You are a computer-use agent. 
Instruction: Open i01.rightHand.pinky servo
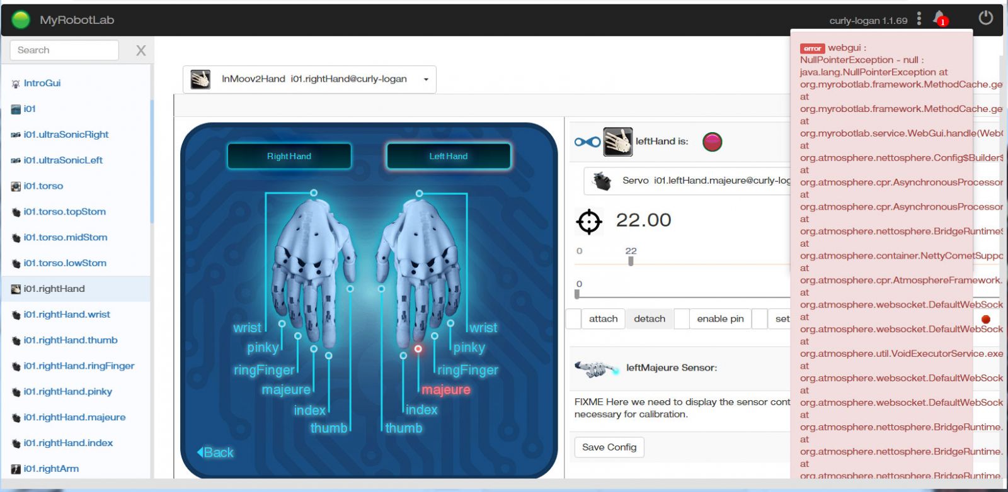(68, 392)
